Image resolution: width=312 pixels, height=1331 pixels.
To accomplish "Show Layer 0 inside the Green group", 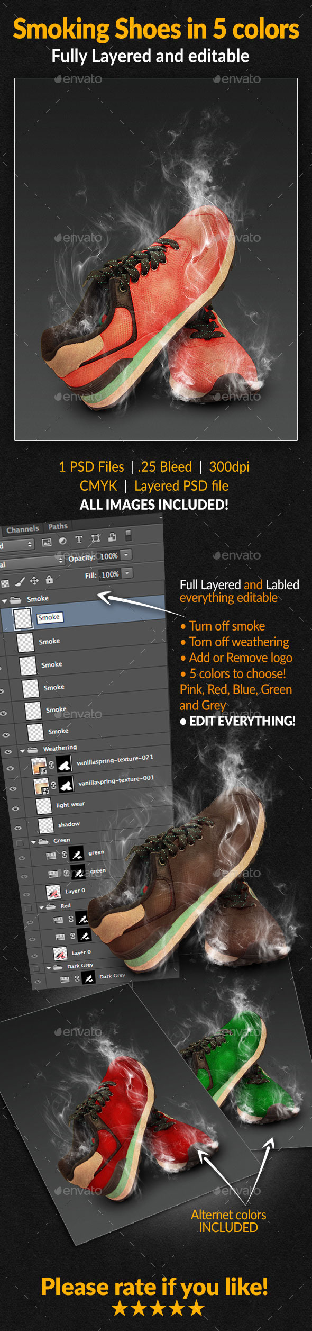I will point(26,894).
